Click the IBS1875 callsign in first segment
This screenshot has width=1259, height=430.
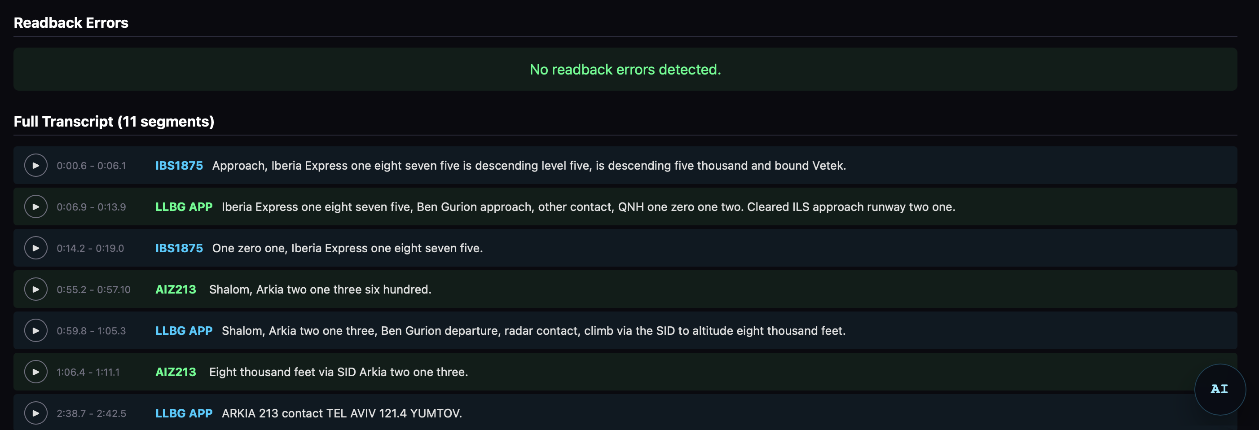pyautogui.click(x=179, y=166)
